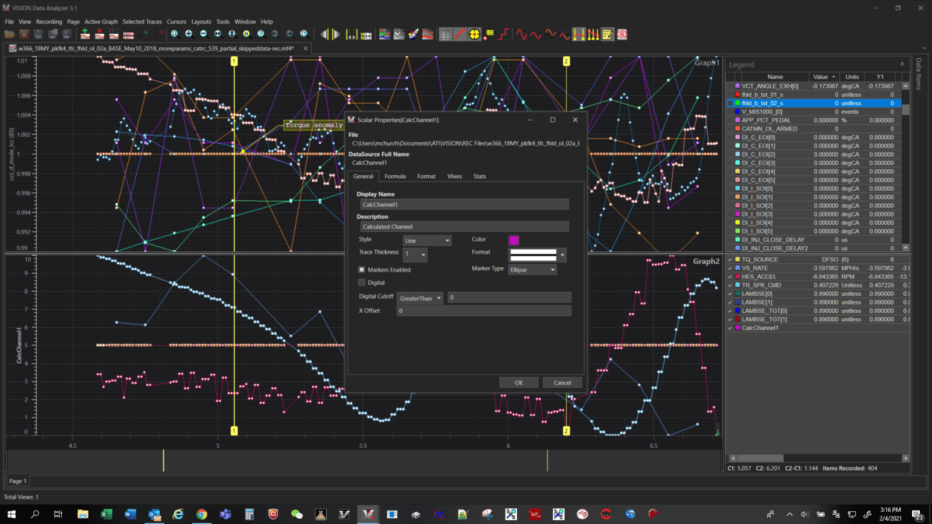Click the Legend panel pin button
Screen dimensions: 932x524
point(902,64)
